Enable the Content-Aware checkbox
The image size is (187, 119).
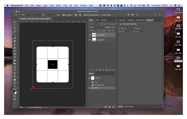(101, 15)
